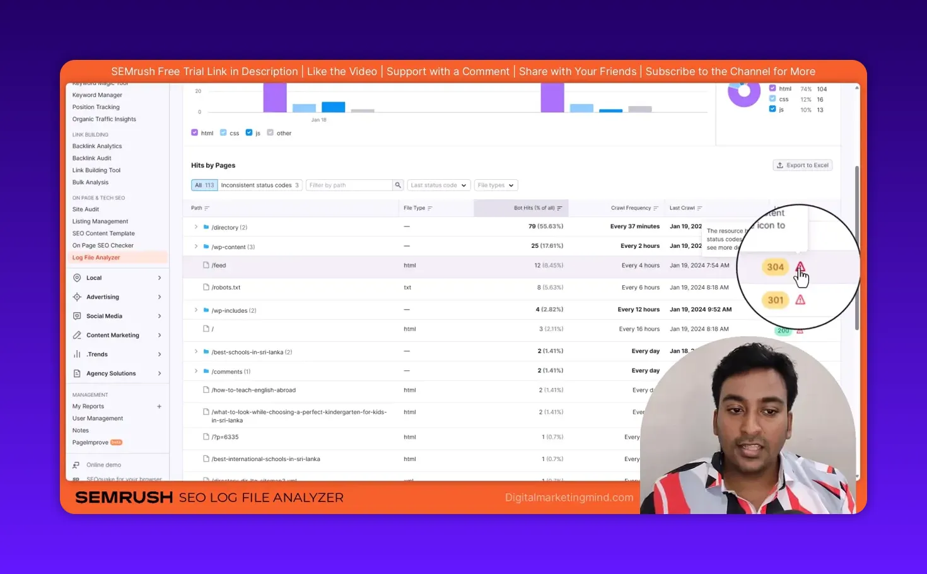
Task: Switch to the Inconsistent status codes tab
Action: [260, 185]
